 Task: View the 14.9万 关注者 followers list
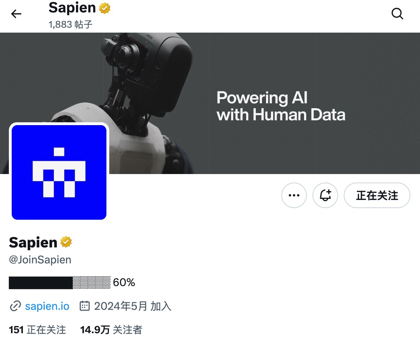pyautogui.click(x=111, y=330)
